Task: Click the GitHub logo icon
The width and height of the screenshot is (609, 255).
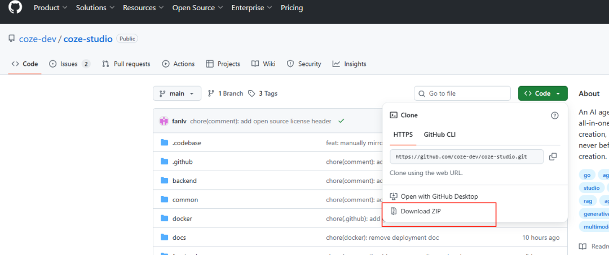Action: [x=15, y=7]
